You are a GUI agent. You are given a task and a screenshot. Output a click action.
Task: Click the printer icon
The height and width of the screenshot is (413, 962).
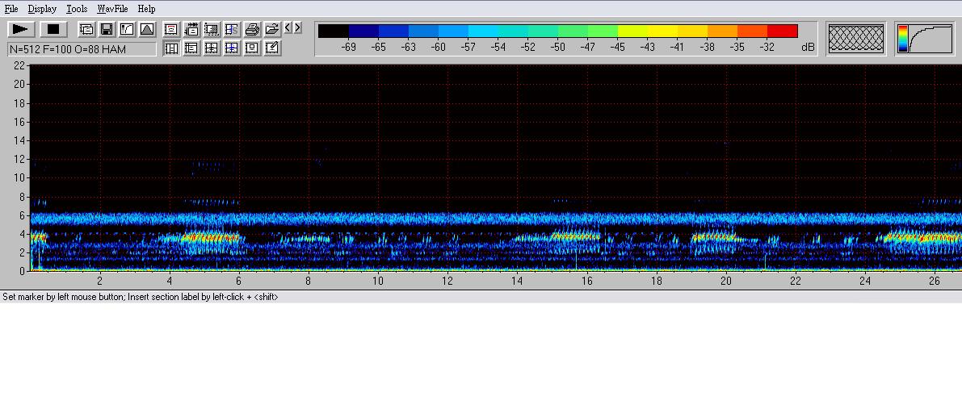click(252, 30)
